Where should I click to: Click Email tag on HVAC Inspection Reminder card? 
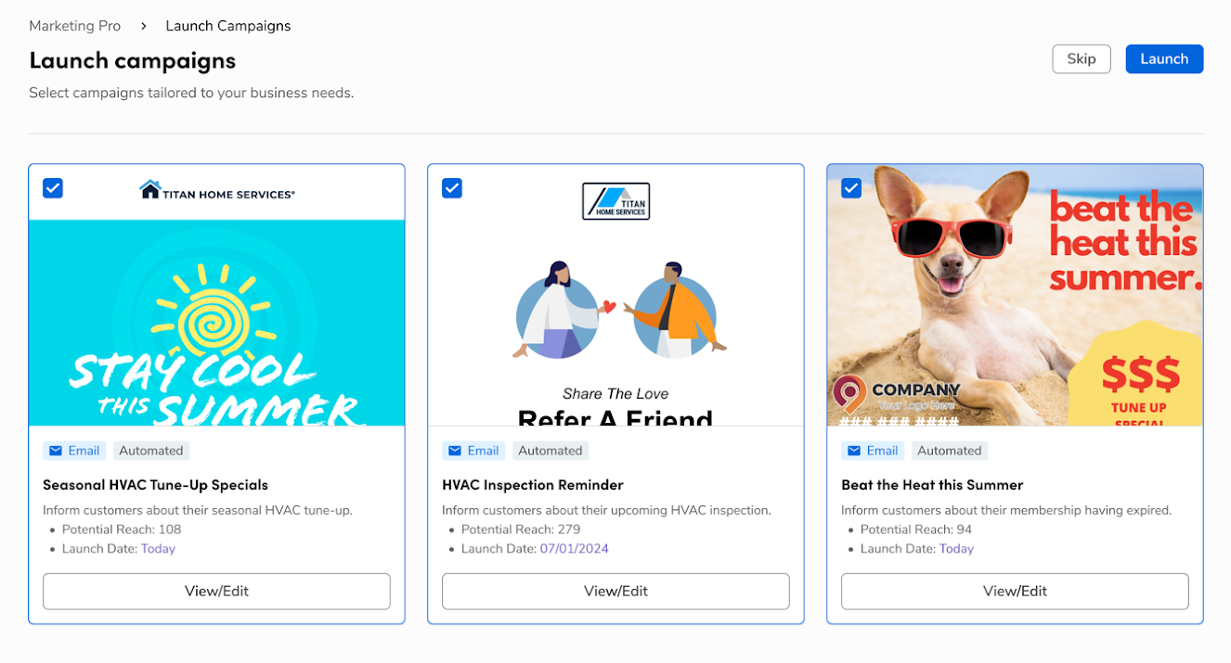point(473,451)
